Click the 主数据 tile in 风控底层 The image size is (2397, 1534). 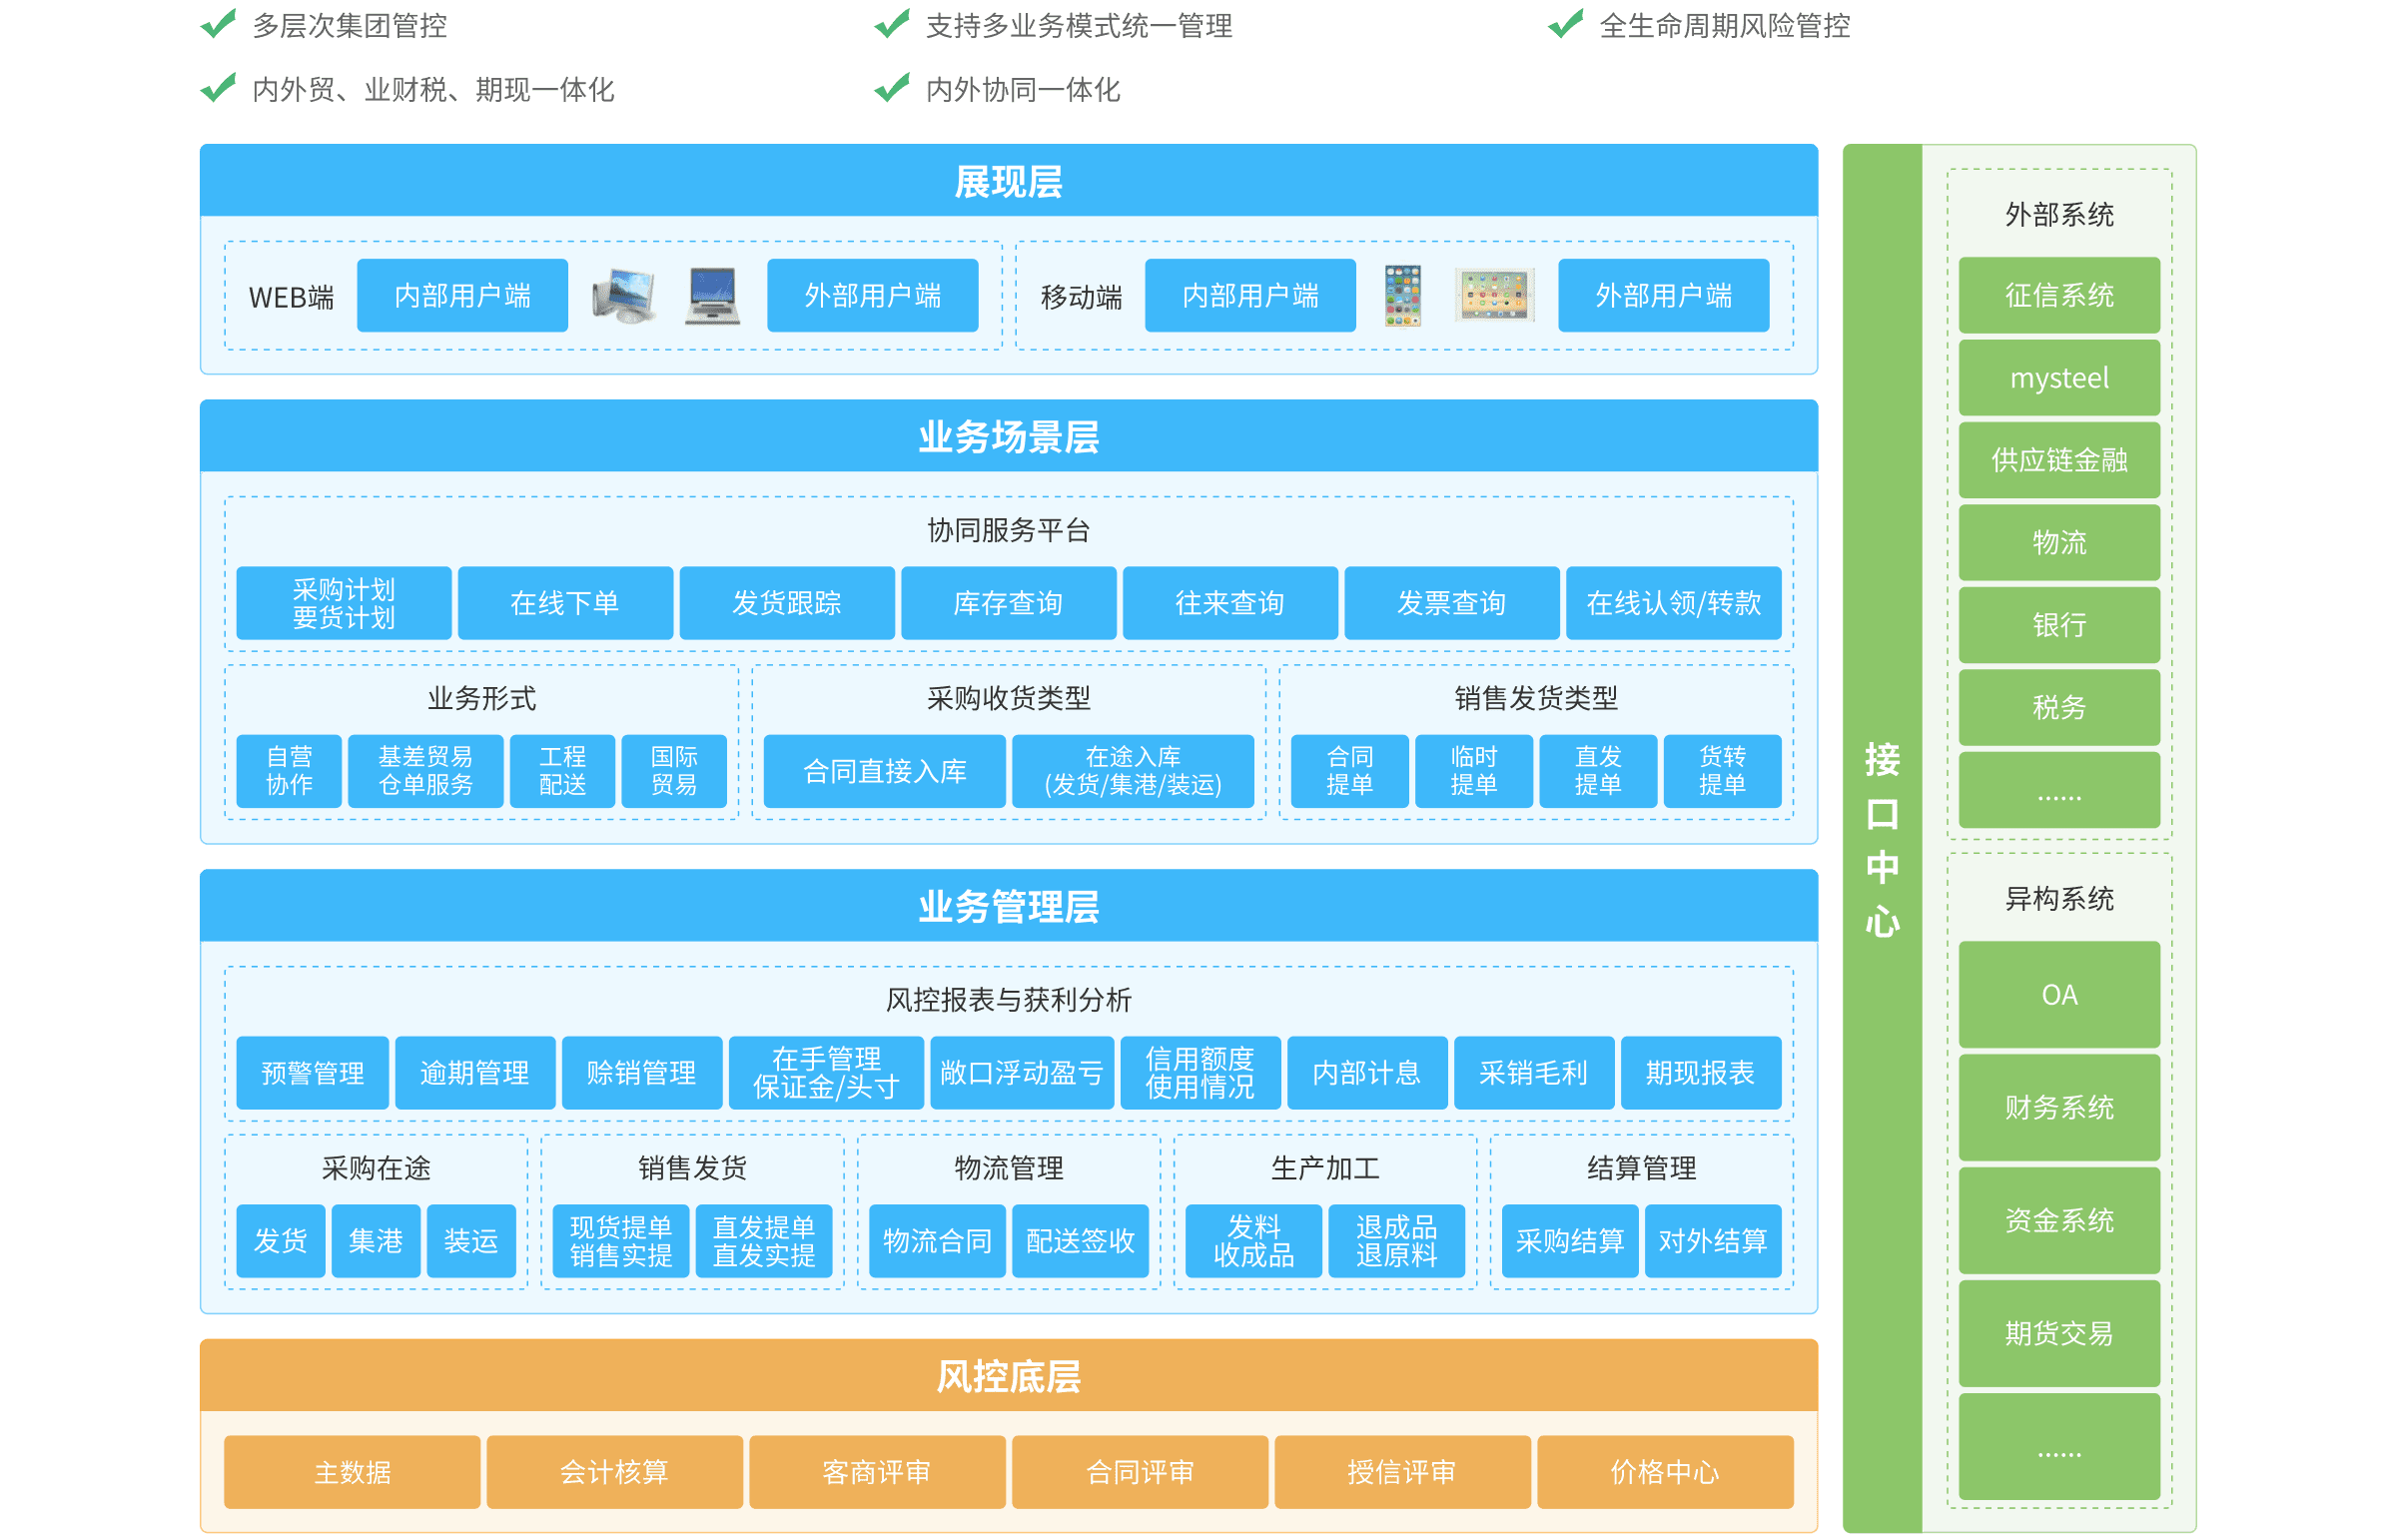[x=353, y=1472]
